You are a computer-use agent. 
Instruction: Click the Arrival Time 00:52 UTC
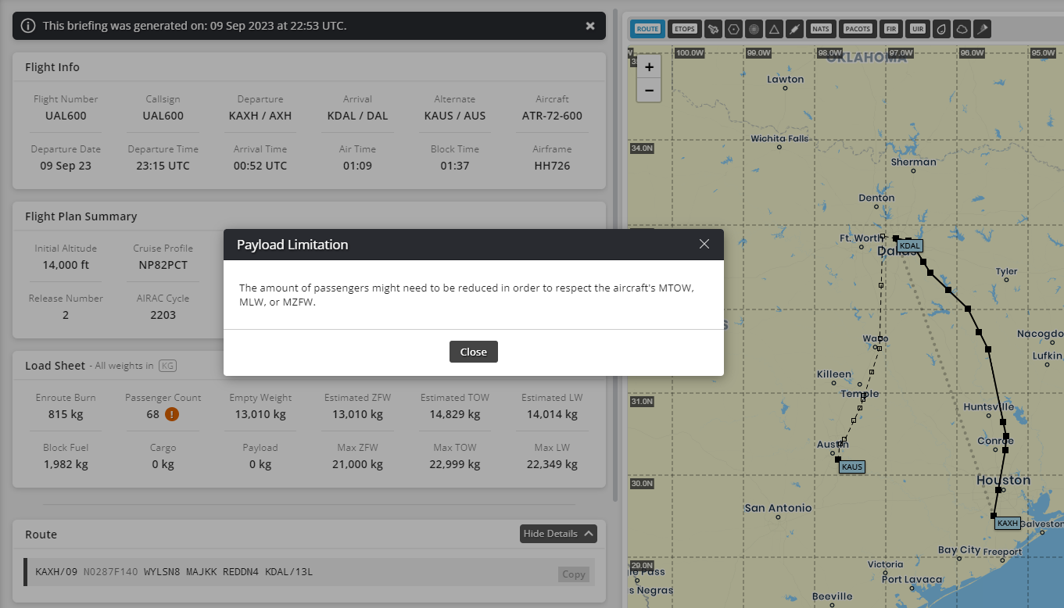260,166
